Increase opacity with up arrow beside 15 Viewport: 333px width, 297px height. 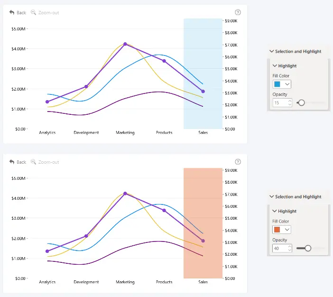(x=290, y=101)
